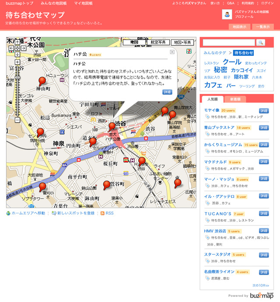The width and height of the screenshot is (280, 302).
Task: Click 新しいスポットを登録 link
Action: coord(76,213)
